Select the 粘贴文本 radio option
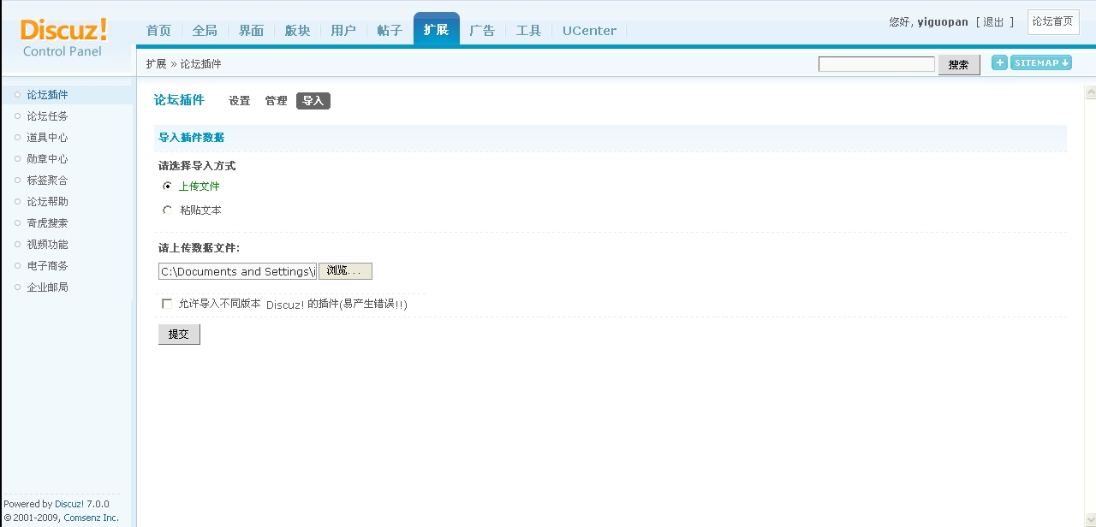The width and height of the screenshot is (1096, 527). 167,210
